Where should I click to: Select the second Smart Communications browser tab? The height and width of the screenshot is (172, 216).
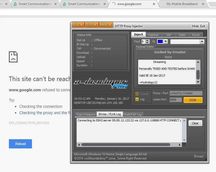[x=84, y=4]
